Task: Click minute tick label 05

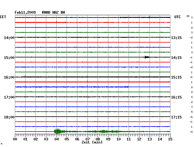Action: (x=67, y=139)
